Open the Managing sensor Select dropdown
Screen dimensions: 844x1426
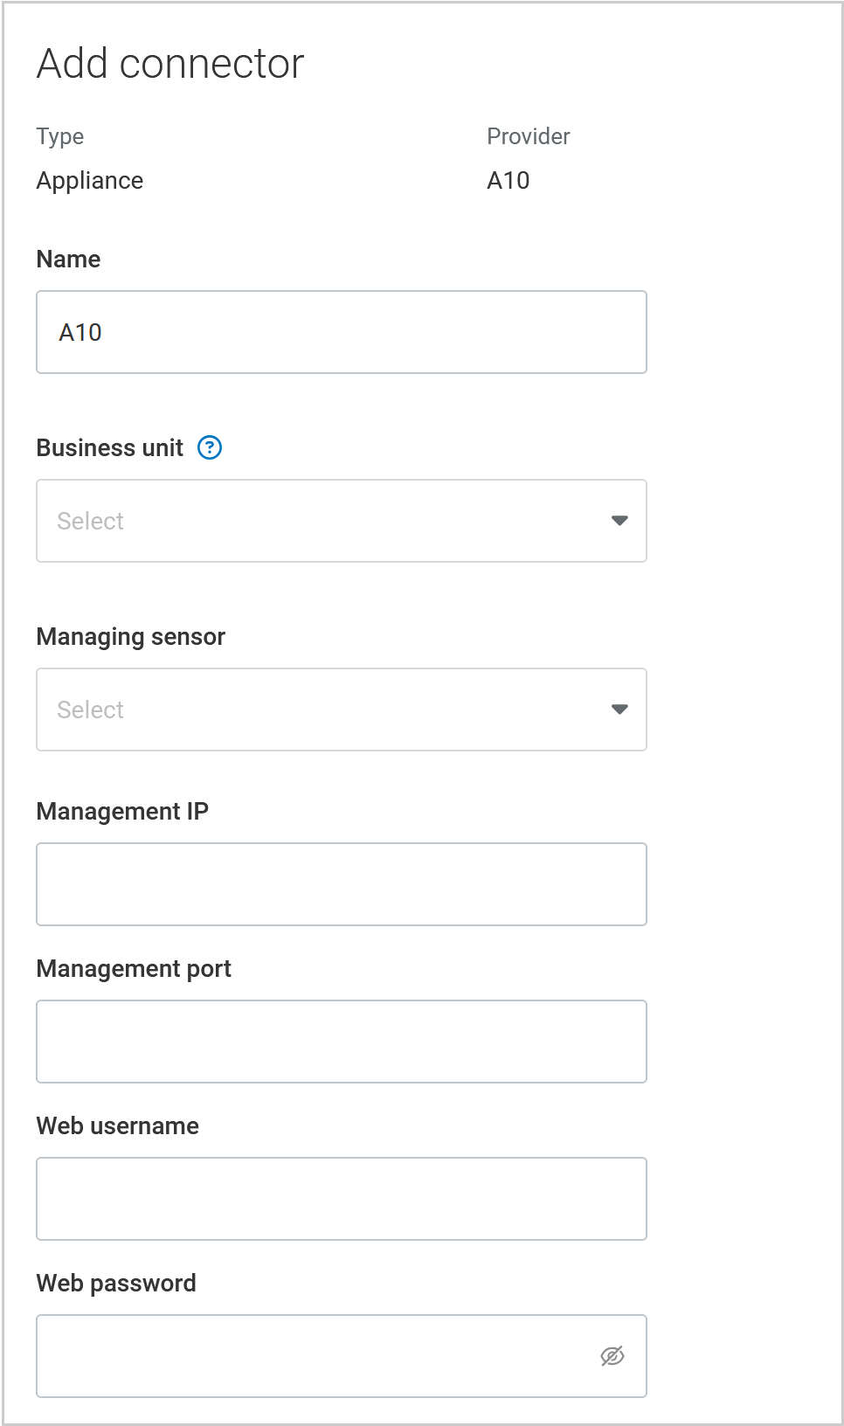[x=341, y=710]
